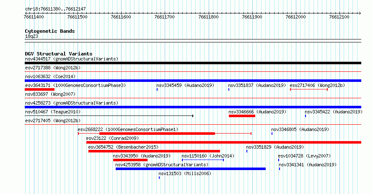Viewport: 373px width, 194px height.
Task: Select the blue nsv4253958 variant bar
Action: pyautogui.click(x=191, y=169)
